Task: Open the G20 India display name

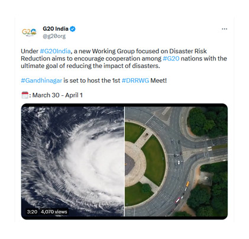Action: (56, 29)
